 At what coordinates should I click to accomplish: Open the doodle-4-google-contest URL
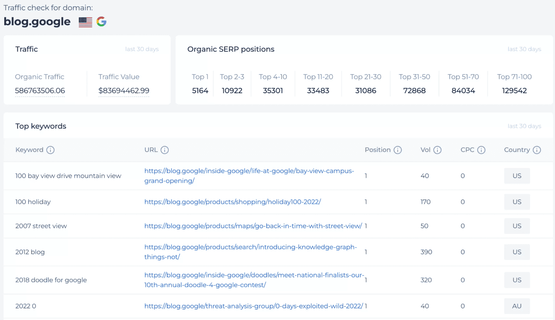pyautogui.click(x=254, y=280)
